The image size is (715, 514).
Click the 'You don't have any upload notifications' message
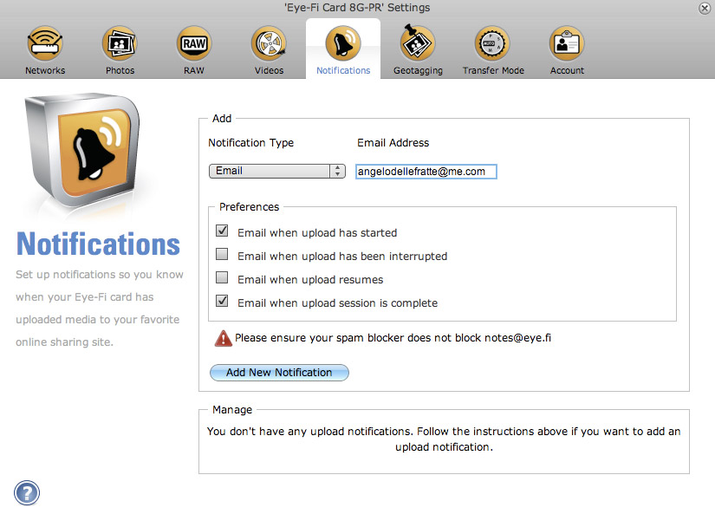coord(444,439)
